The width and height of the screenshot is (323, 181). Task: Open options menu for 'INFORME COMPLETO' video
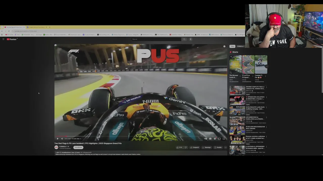pyautogui.click(x=266, y=87)
